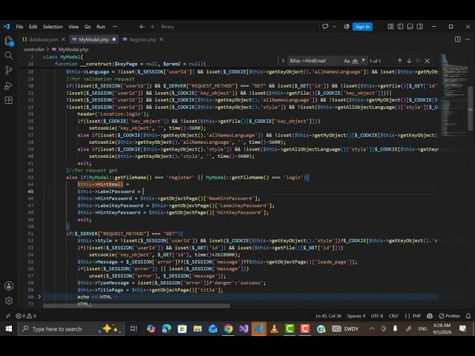
Task: Click the MyModal.php breadcrumb
Action: (73, 50)
